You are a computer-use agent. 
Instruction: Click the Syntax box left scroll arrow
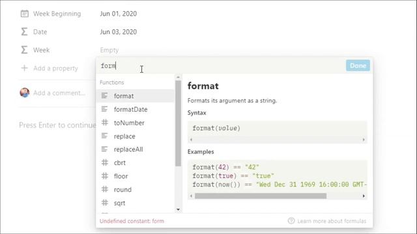tap(191, 140)
